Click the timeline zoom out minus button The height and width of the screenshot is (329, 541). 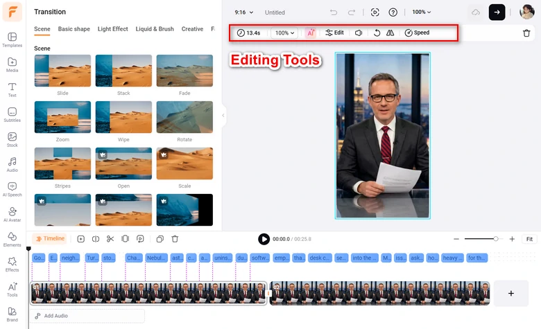[x=456, y=239]
